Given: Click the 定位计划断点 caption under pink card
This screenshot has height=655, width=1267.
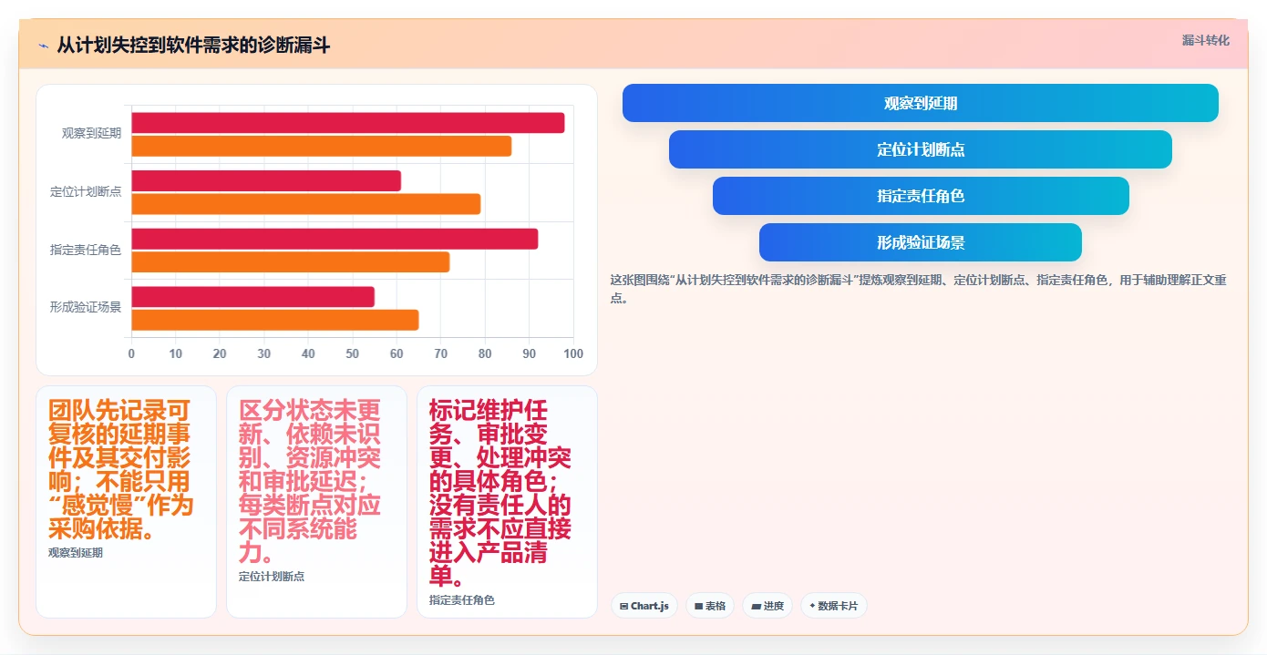Looking at the screenshot, I should click(x=272, y=576).
